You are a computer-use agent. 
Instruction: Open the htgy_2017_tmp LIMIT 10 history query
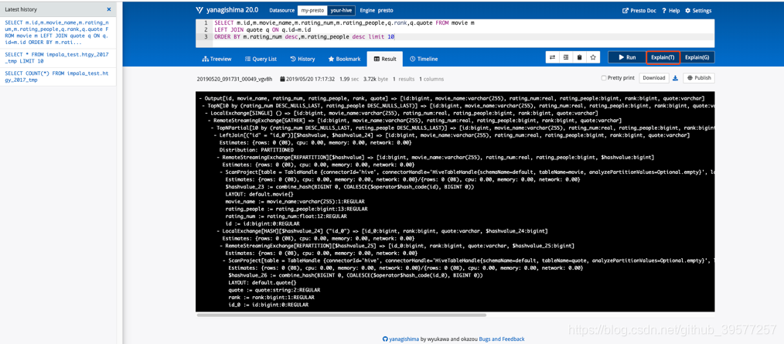56,57
